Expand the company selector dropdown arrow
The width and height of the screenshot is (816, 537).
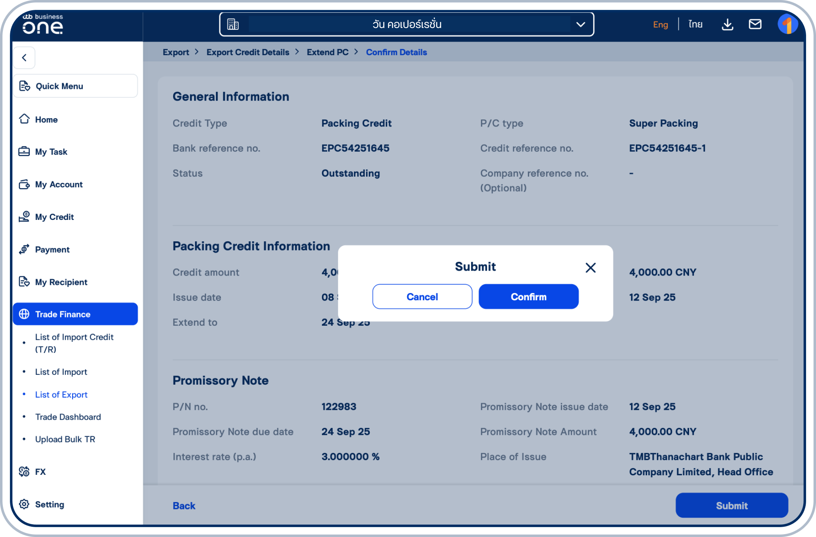(580, 24)
